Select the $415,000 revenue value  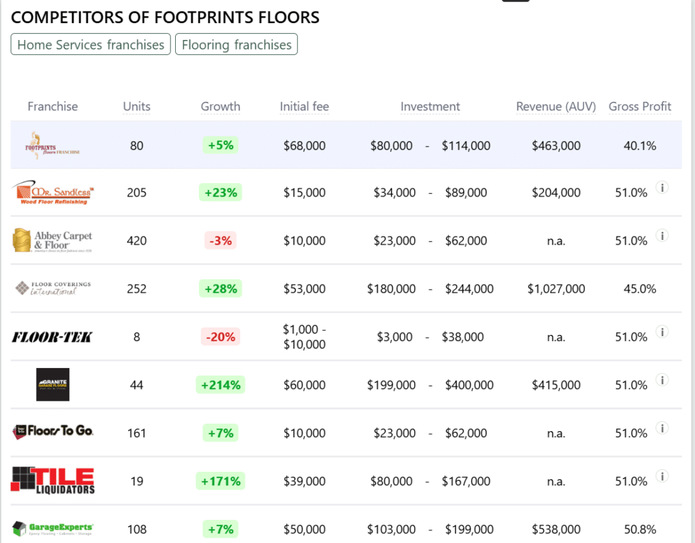coord(556,385)
